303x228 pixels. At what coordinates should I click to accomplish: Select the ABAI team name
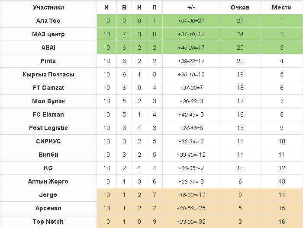(48, 47)
